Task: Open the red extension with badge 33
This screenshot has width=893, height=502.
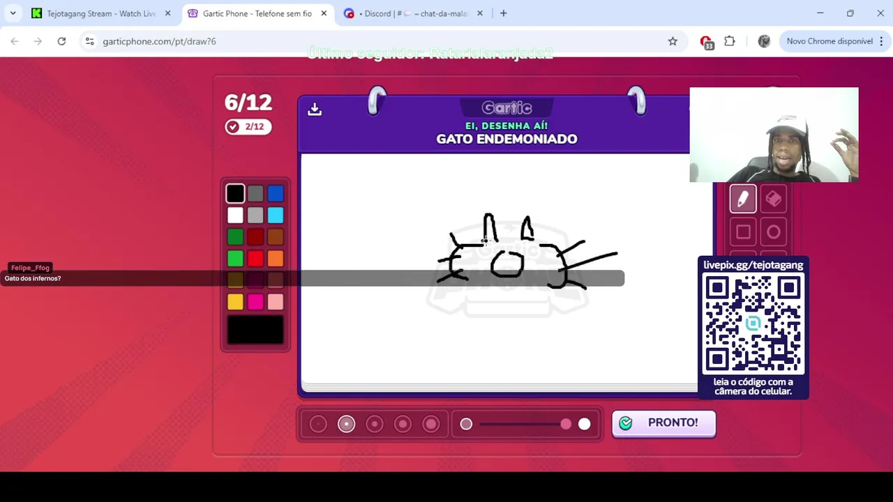Action: (x=706, y=42)
